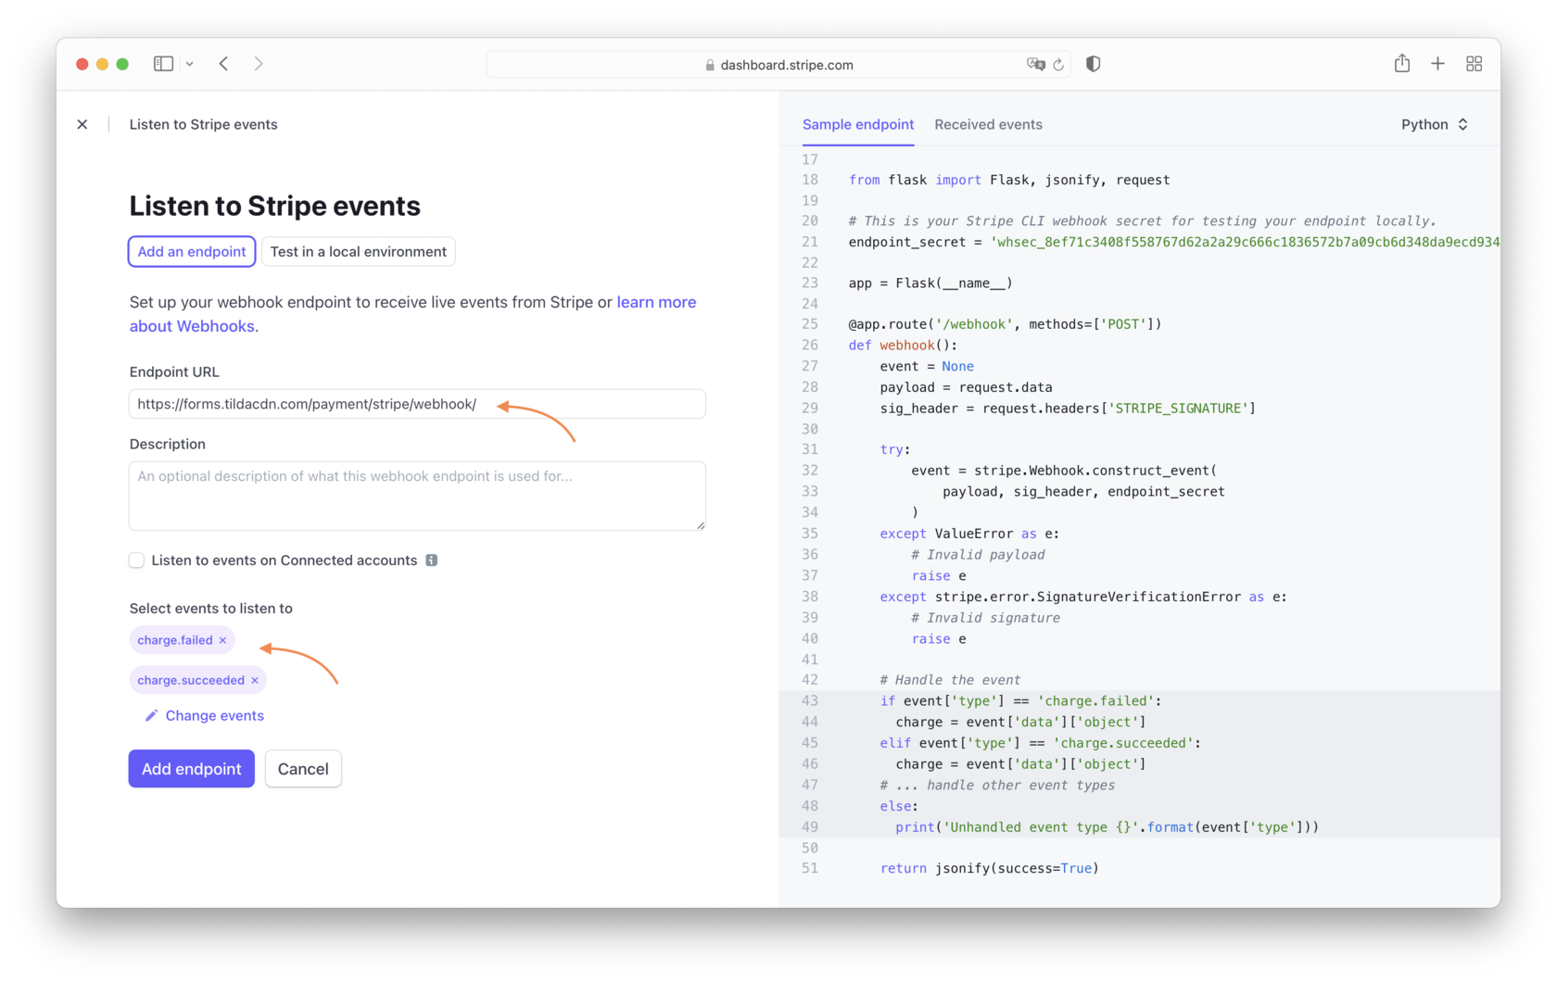Image resolution: width=1557 pixels, height=982 pixels.
Task: Go forward with the browser forward arrow
Action: pos(259,64)
